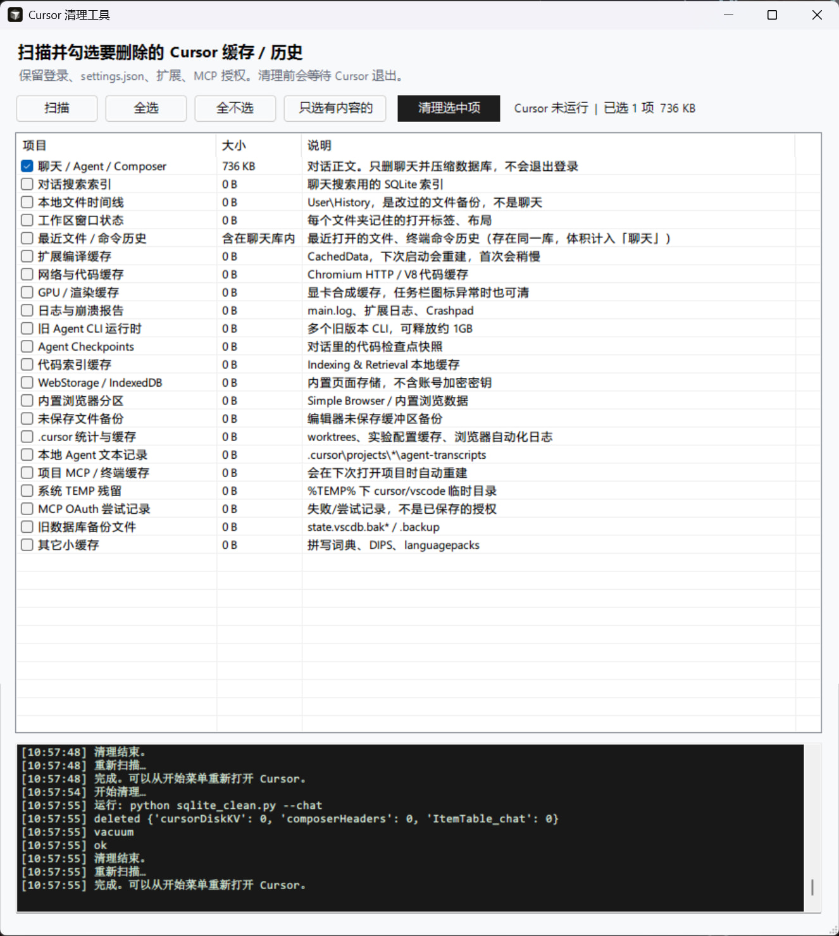This screenshot has width=839, height=936.
Task: Click the description 内置页面存储，不含账号加密密钥
Action: [399, 383]
